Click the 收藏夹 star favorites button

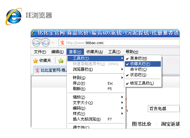click(42, 61)
